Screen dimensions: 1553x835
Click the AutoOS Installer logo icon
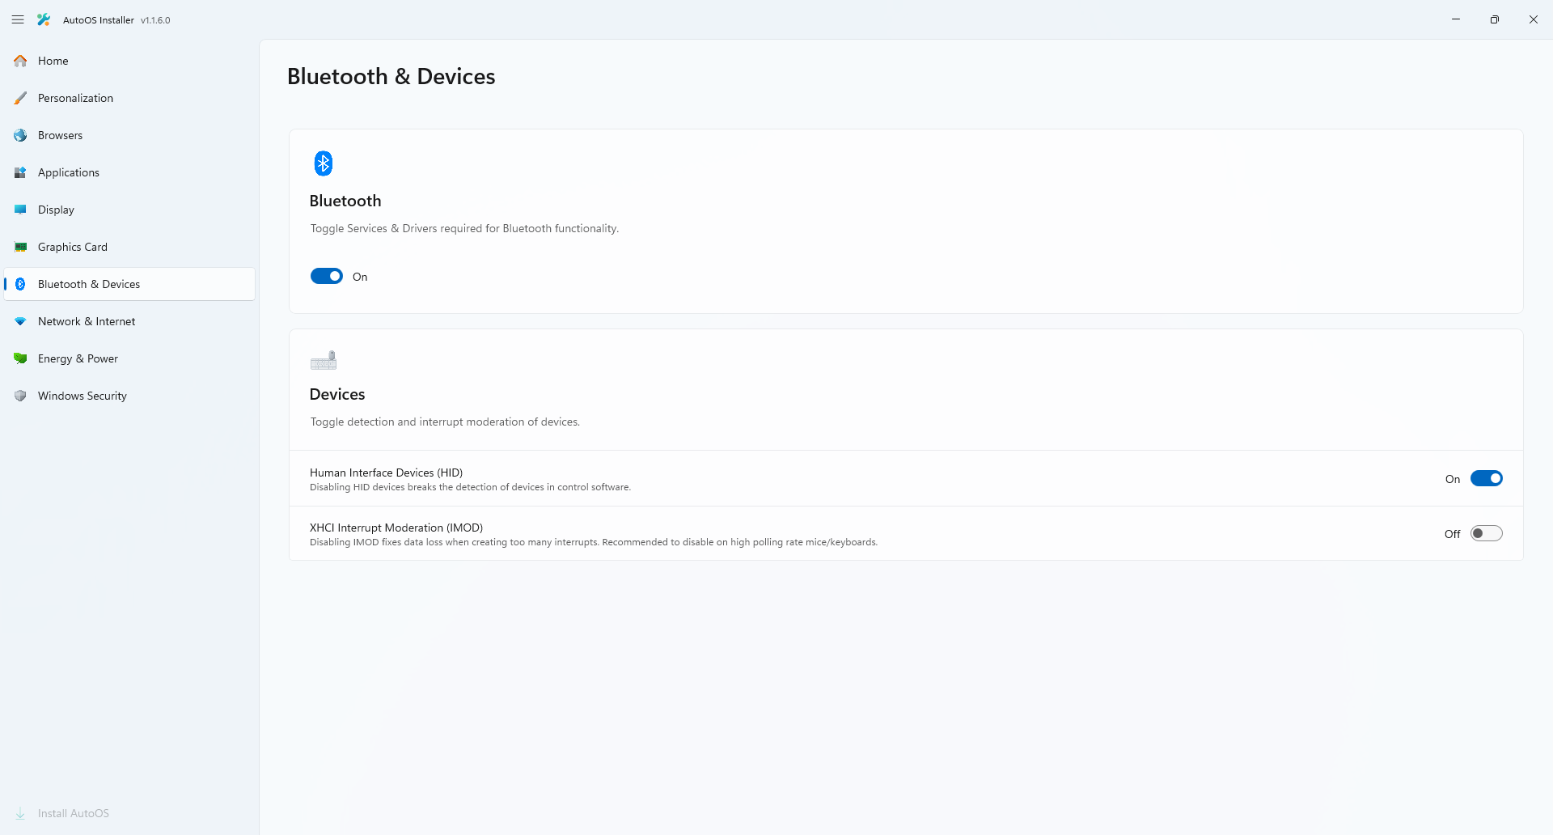(x=44, y=19)
